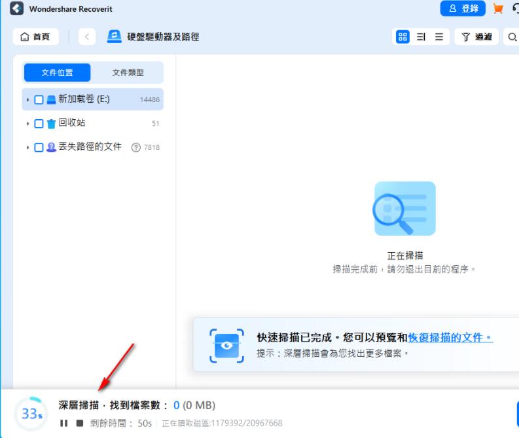Click the search magnifier icon
The width and height of the screenshot is (519, 438).
(512, 37)
